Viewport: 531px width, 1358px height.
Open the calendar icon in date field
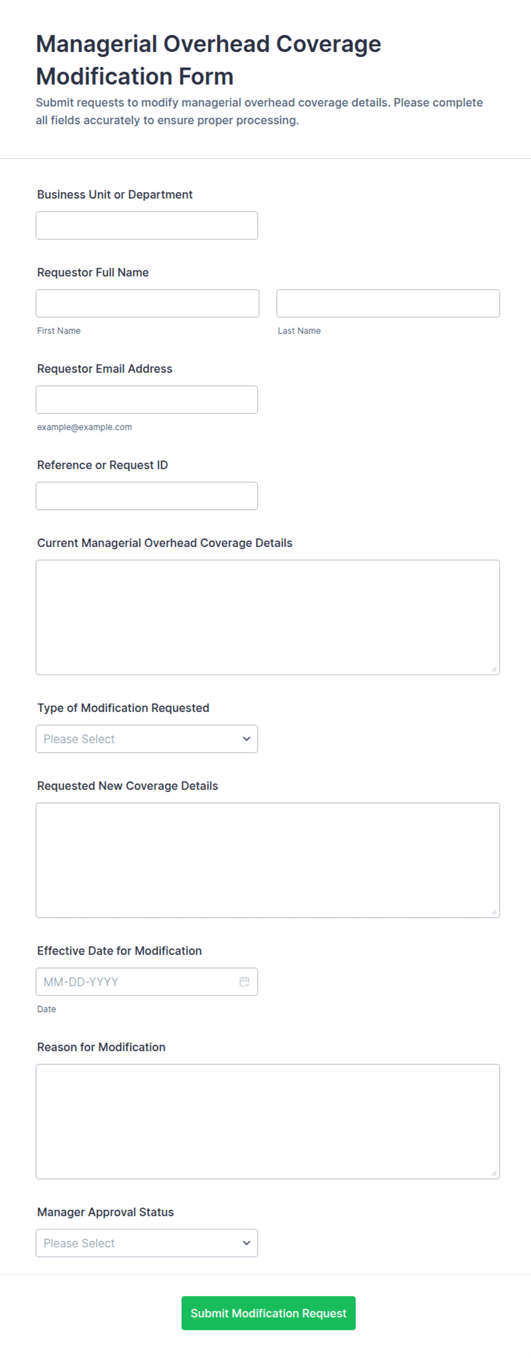244,982
